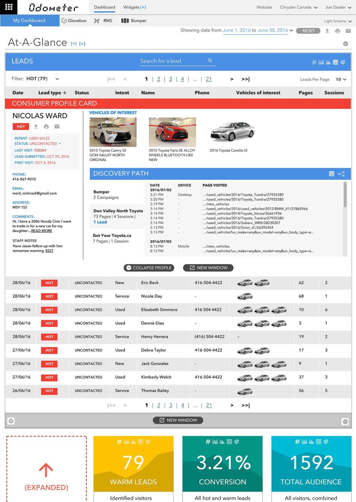
Task: Open 2015 Toyota Yaris SE thumbnail
Action: point(172,132)
